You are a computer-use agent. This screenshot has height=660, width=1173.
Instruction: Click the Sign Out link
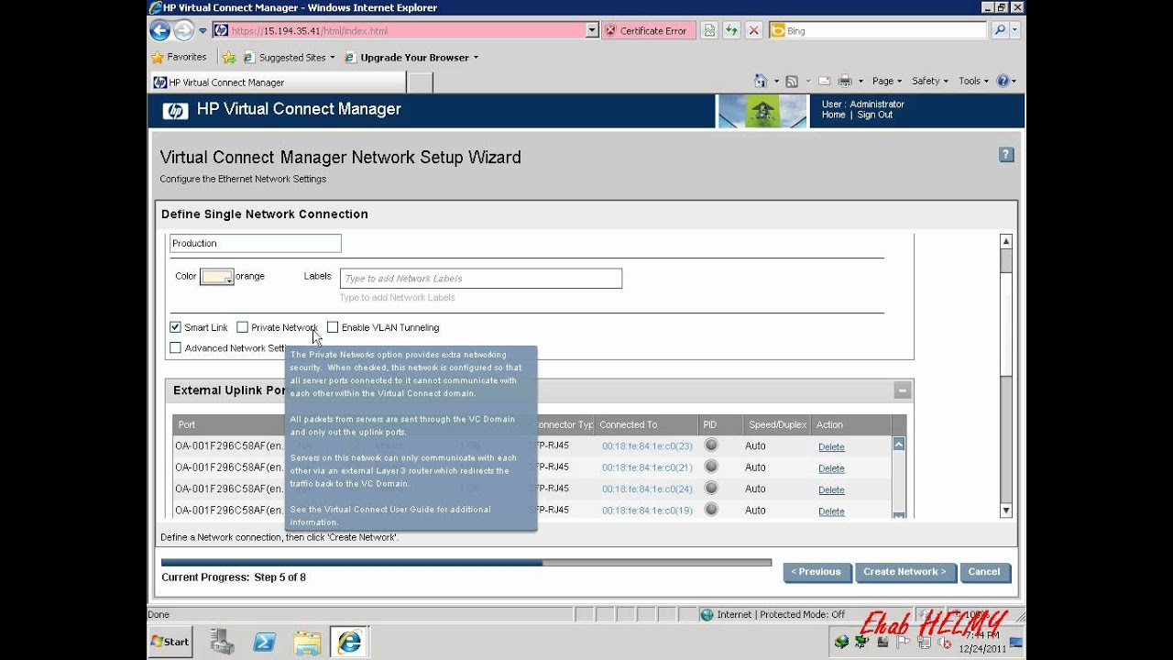(874, 115)
